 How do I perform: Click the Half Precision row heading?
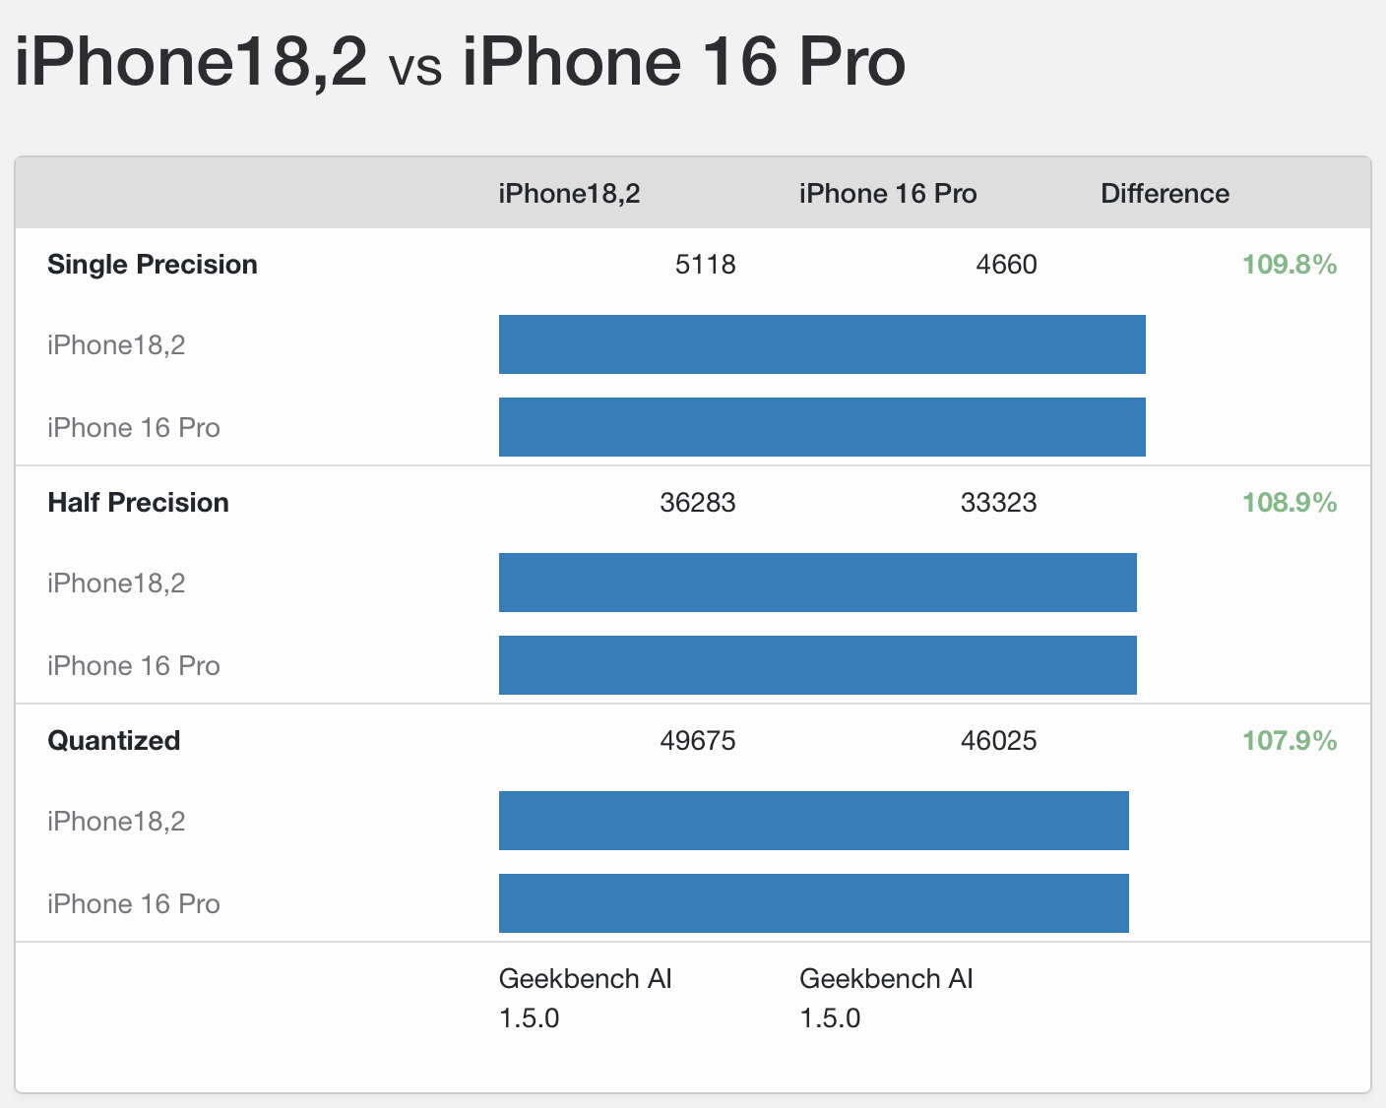pos(138,503)
